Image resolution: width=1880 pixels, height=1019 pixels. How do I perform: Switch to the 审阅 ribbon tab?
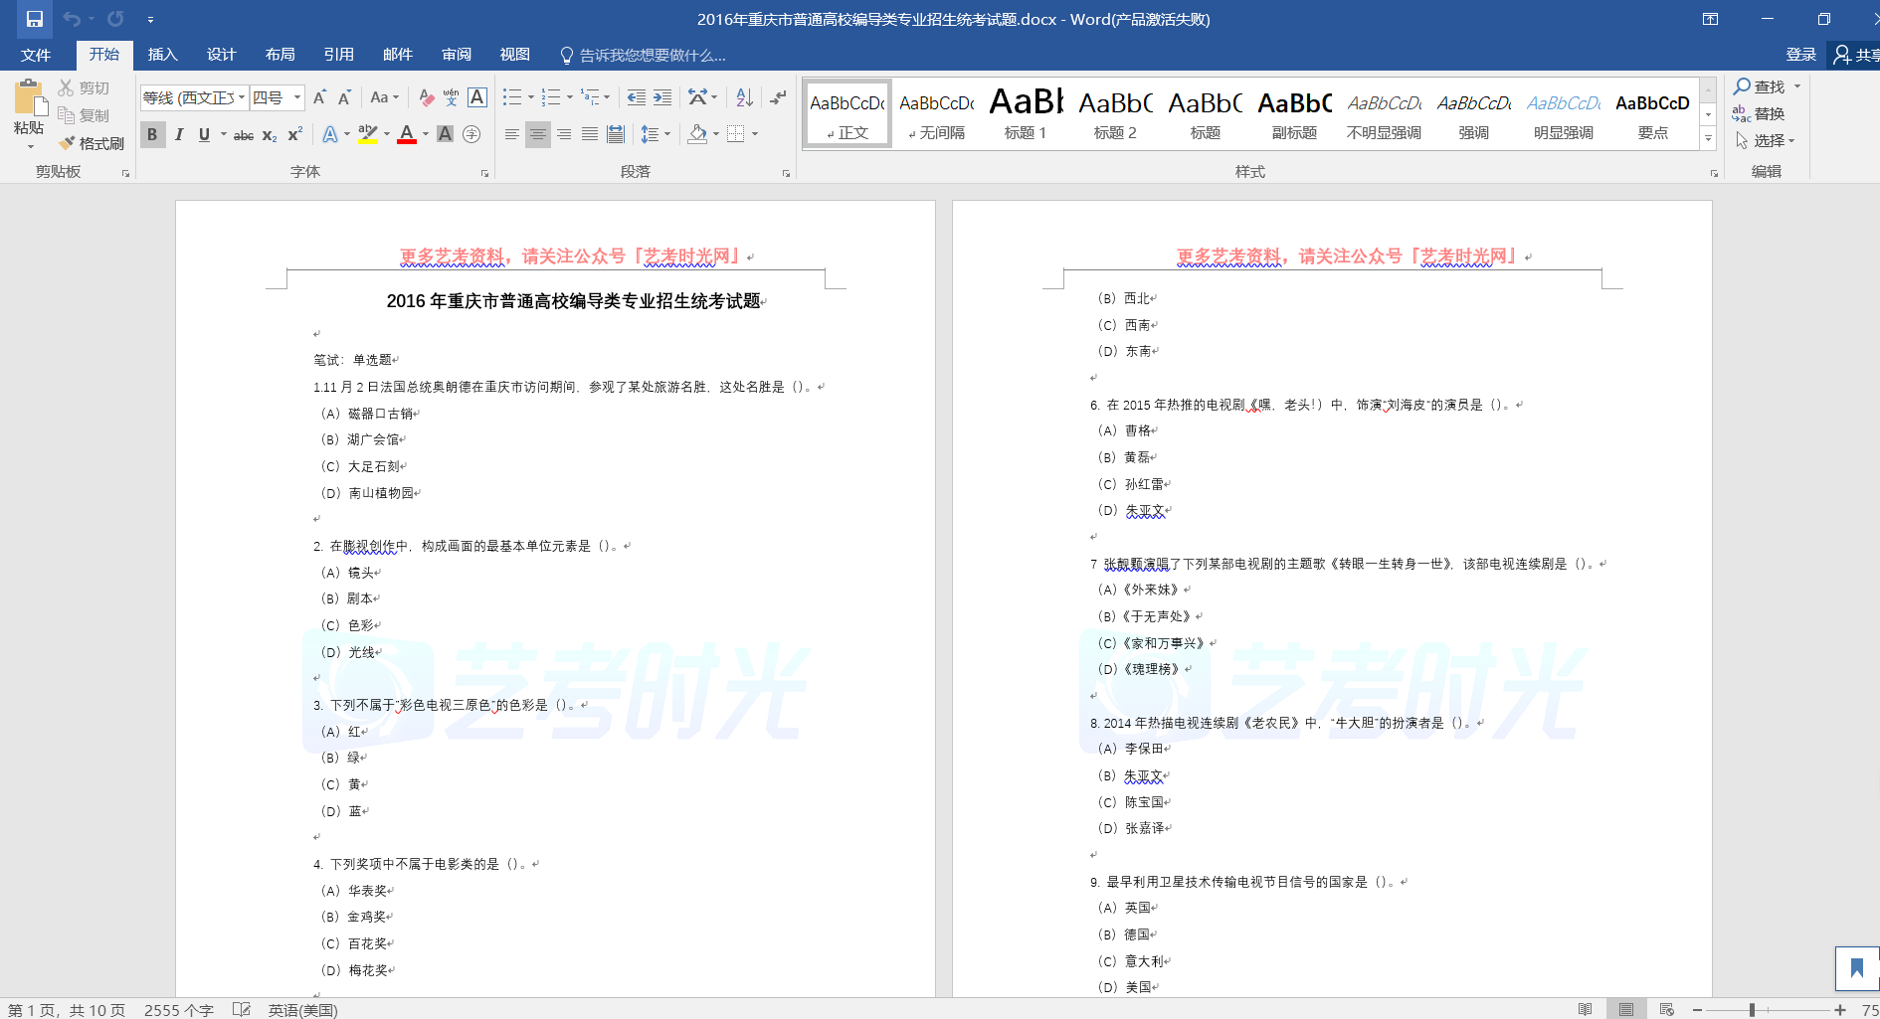pyautogui.click(x=457, y=55)
